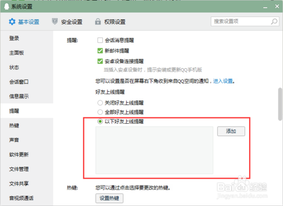This screenshot has height=206, width=283.
Task: Select 提醒 in the sidebar
Action: 27,111
